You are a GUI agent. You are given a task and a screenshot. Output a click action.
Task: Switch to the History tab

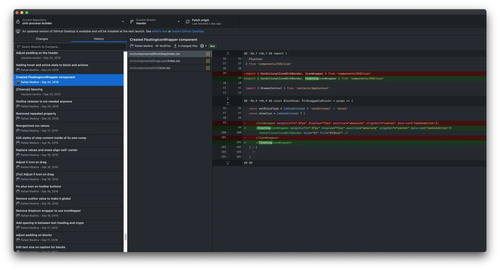click(99, 39)
